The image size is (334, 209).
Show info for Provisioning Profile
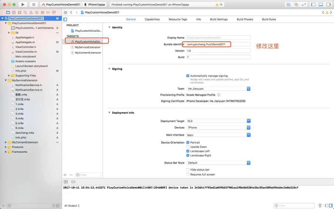pyautogui.click(x=219, y=95)
